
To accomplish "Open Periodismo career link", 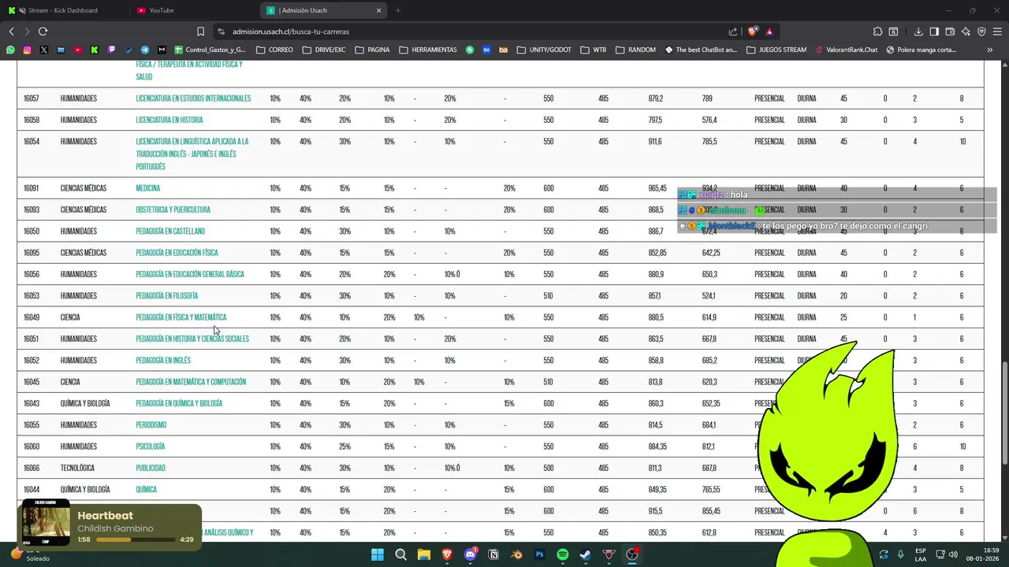I will 151,425.
